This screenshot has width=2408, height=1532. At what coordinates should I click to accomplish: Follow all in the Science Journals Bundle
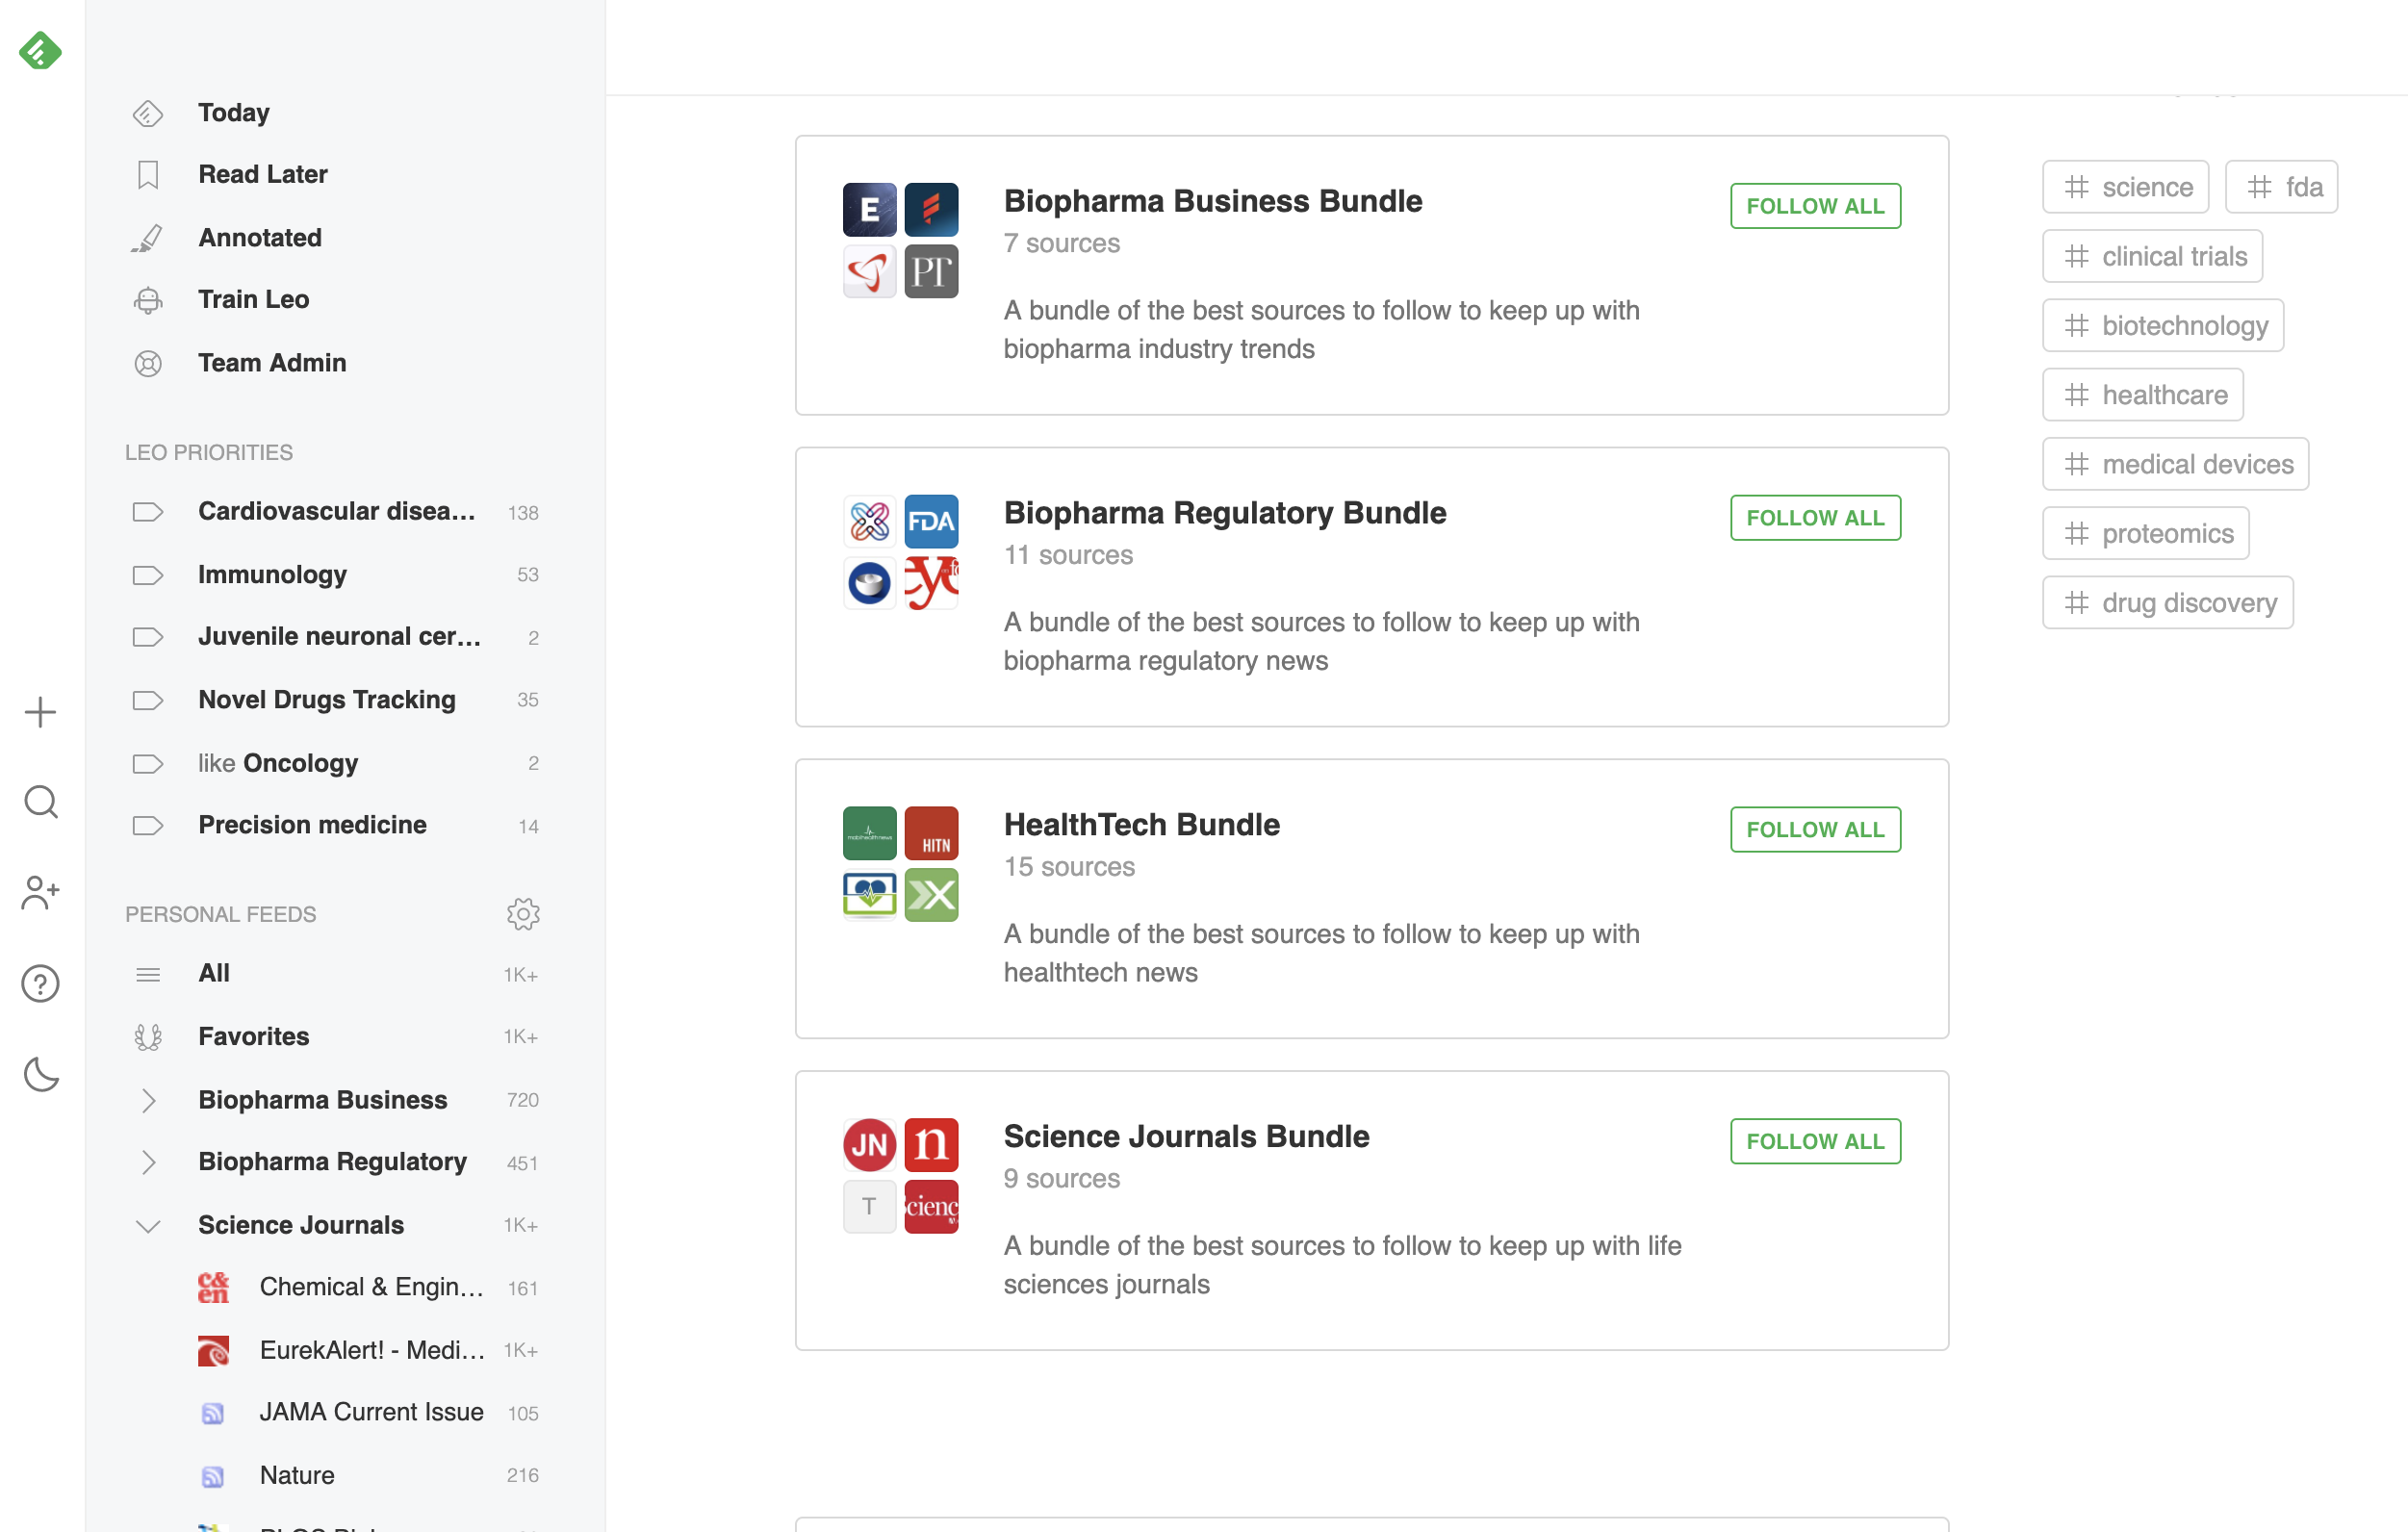1814,1141
